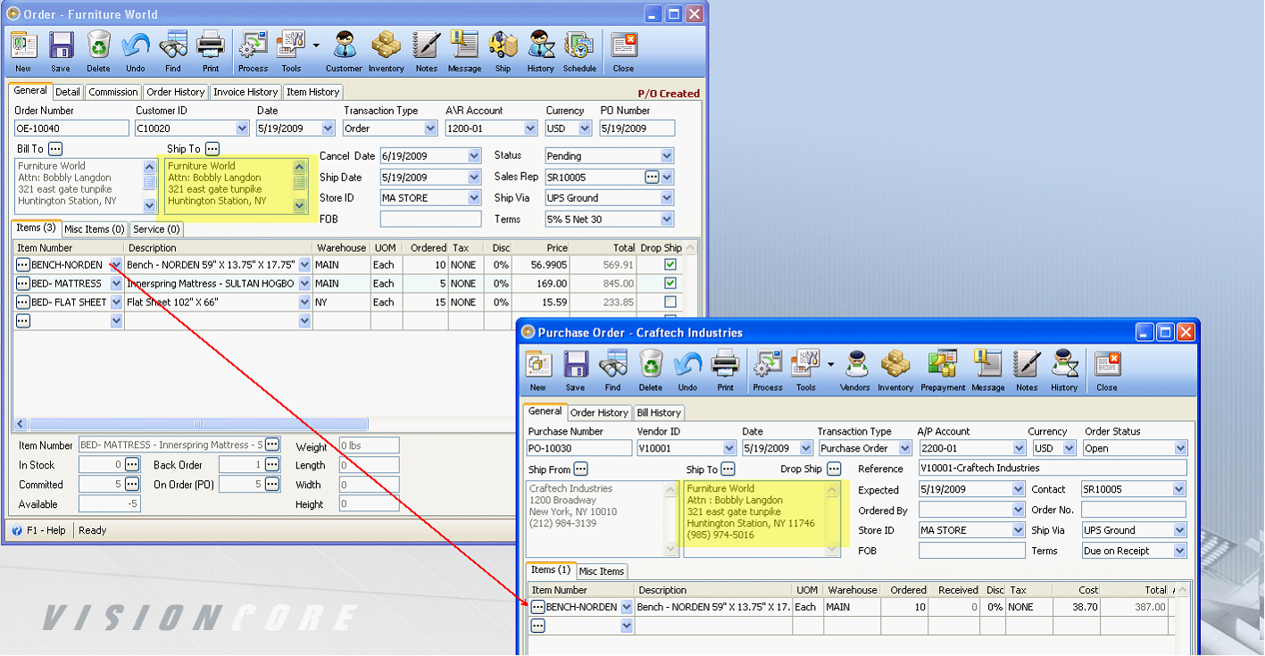Click In Stock ellipsis button
1265x656 pixels.
point(132,464)
